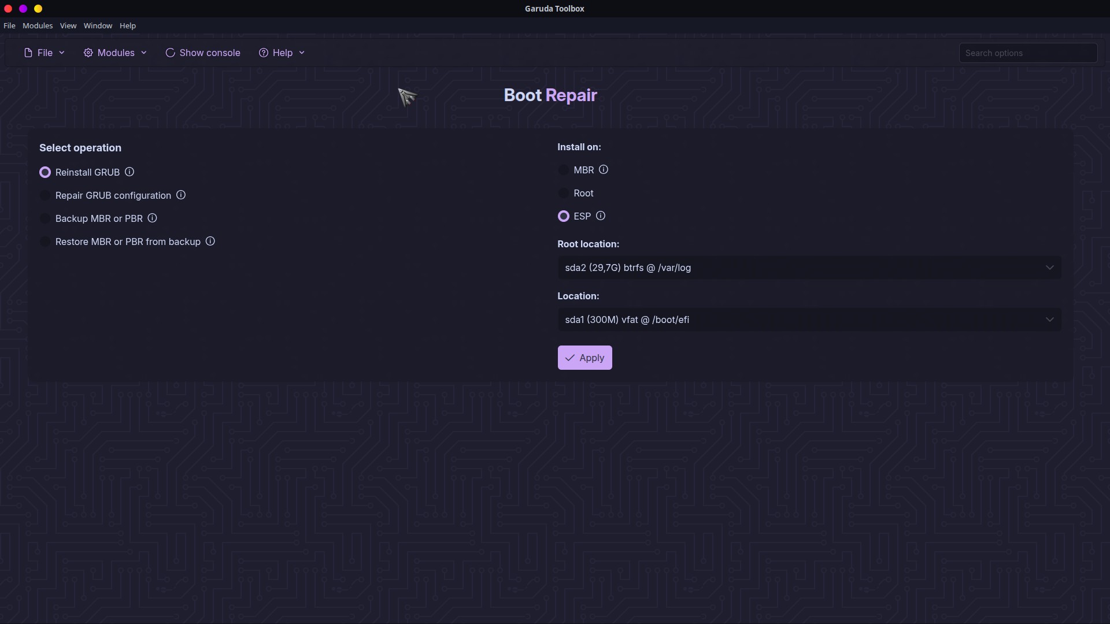Image resolution: width=1110 pixels, height=624 pixels.
Task: Open the Location dropdown showing sda1
Action: pos(809,320)
